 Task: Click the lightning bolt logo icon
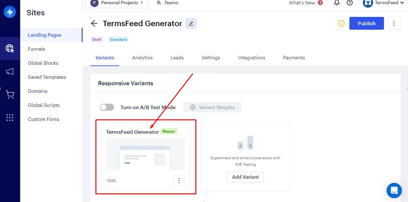click(10, 12)
